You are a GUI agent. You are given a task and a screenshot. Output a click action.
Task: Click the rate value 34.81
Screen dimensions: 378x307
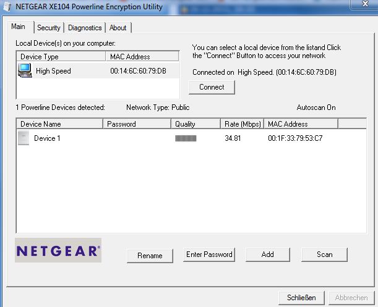(233, 138)
